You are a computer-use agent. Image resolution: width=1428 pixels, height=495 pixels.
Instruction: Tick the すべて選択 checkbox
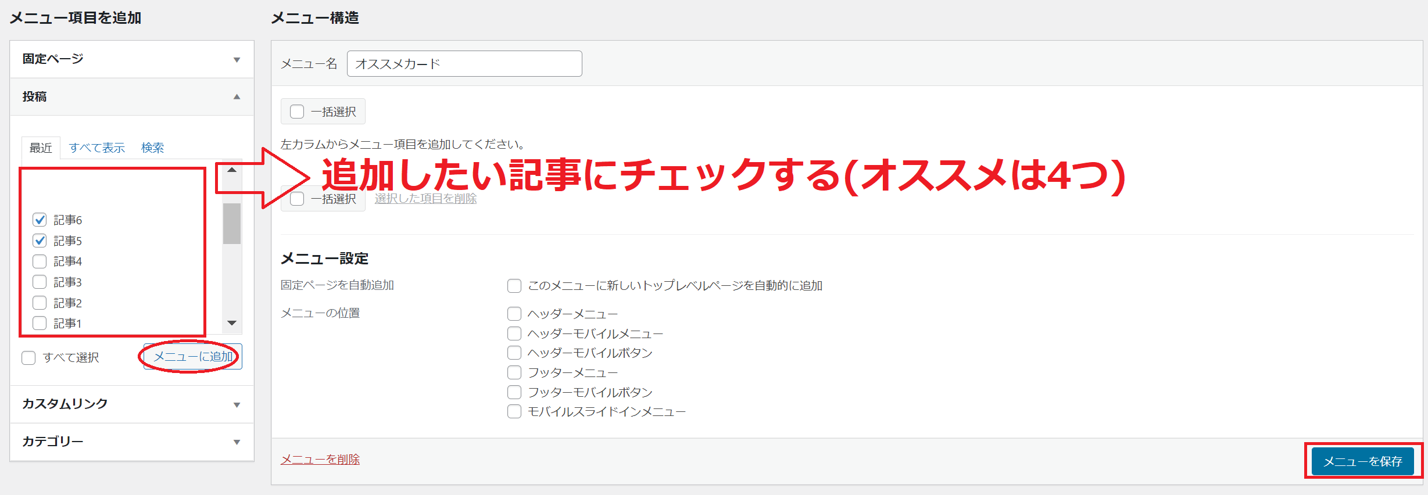[28, 357]
